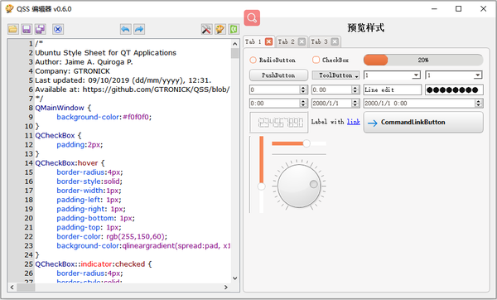
Task: Click the CommandLinkButton
Action: click(x=423, y=122)
